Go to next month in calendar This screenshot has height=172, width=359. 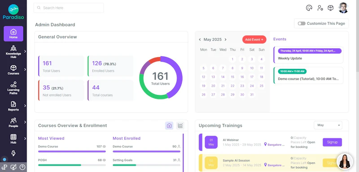click(x=226, y=39)
